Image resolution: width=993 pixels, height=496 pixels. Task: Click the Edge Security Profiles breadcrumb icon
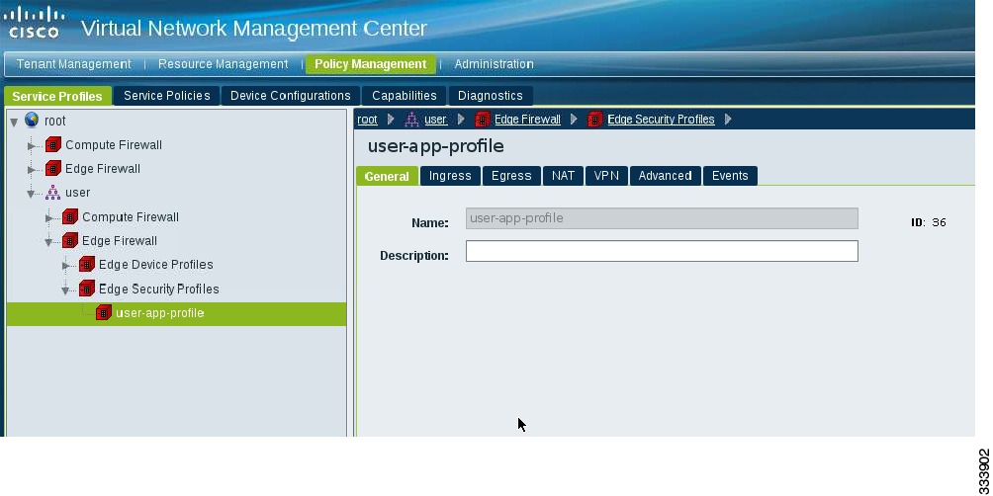594,119
